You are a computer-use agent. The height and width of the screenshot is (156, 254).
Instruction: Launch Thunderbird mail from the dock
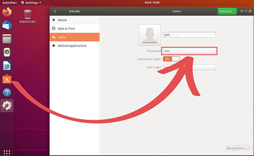(7, 25)
